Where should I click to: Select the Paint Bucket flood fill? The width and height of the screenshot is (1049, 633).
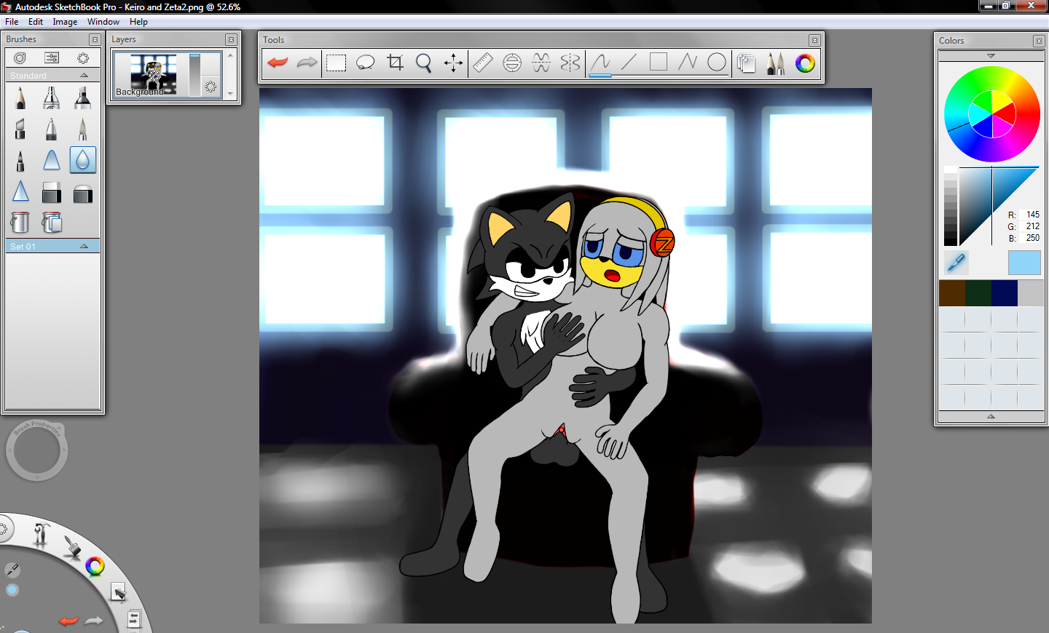pyautogui.click(x=20, y=222)
